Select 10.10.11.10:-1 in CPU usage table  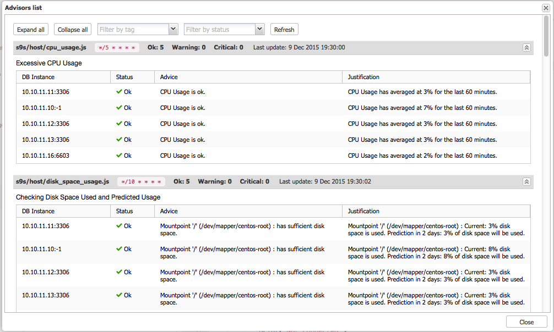[x=42, y=108]
